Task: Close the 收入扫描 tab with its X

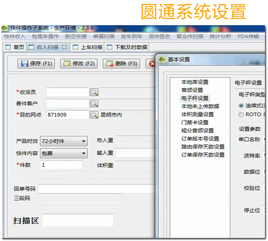Action: click(x=64, y=47)
